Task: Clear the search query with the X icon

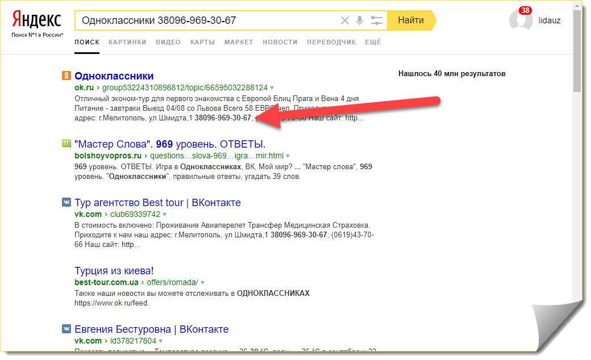Action: 344,20
